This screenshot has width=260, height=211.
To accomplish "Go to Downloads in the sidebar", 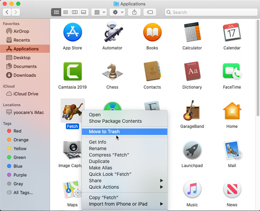I will click(x=24, y=75).
